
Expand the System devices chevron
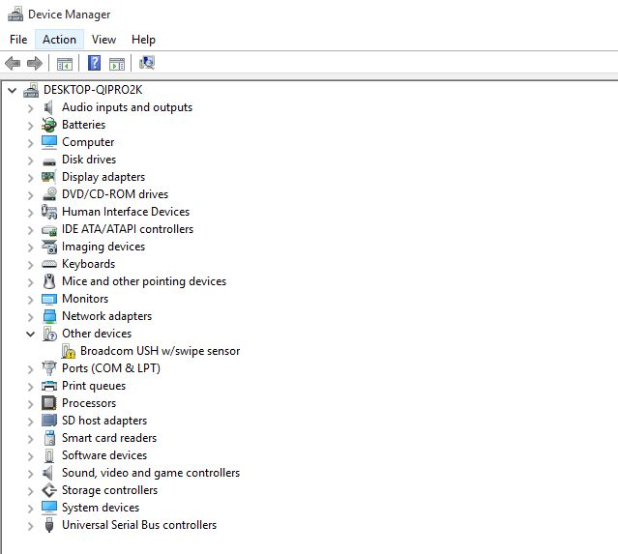[30, 509]
